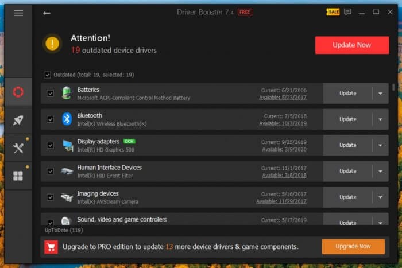Image resolution: width=402 pixels, height=268 pixels.
Task: Select Intel(R) Wireless Bluetooth(R) text
Action: coord(112,124)
